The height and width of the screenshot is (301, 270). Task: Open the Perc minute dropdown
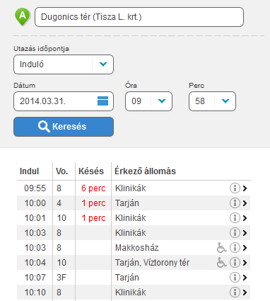click(x=212, y=101)
